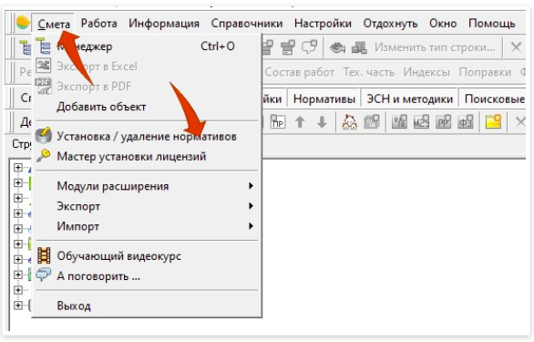Select Добавить объект in the menu

pos(147,107)
